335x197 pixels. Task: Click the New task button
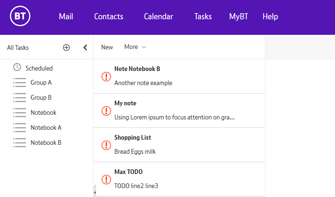pos(107,47)
